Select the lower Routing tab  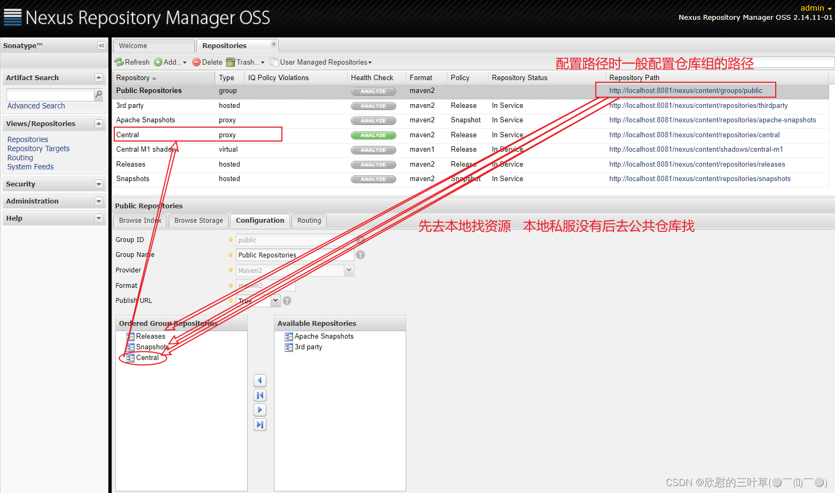point(309,221)
